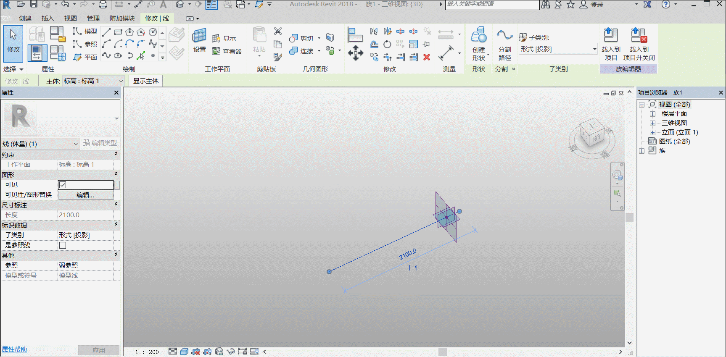
Task: Click the vertical view scrollbar thumb
Action: point(629,217)
